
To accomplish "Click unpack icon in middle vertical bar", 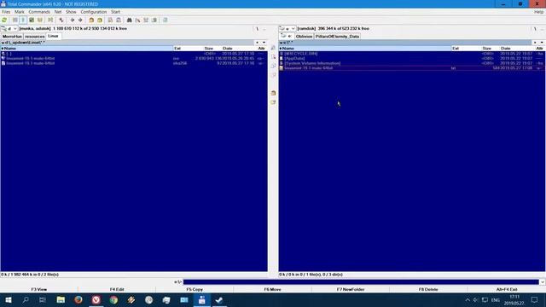I will (x=273, y=102).
